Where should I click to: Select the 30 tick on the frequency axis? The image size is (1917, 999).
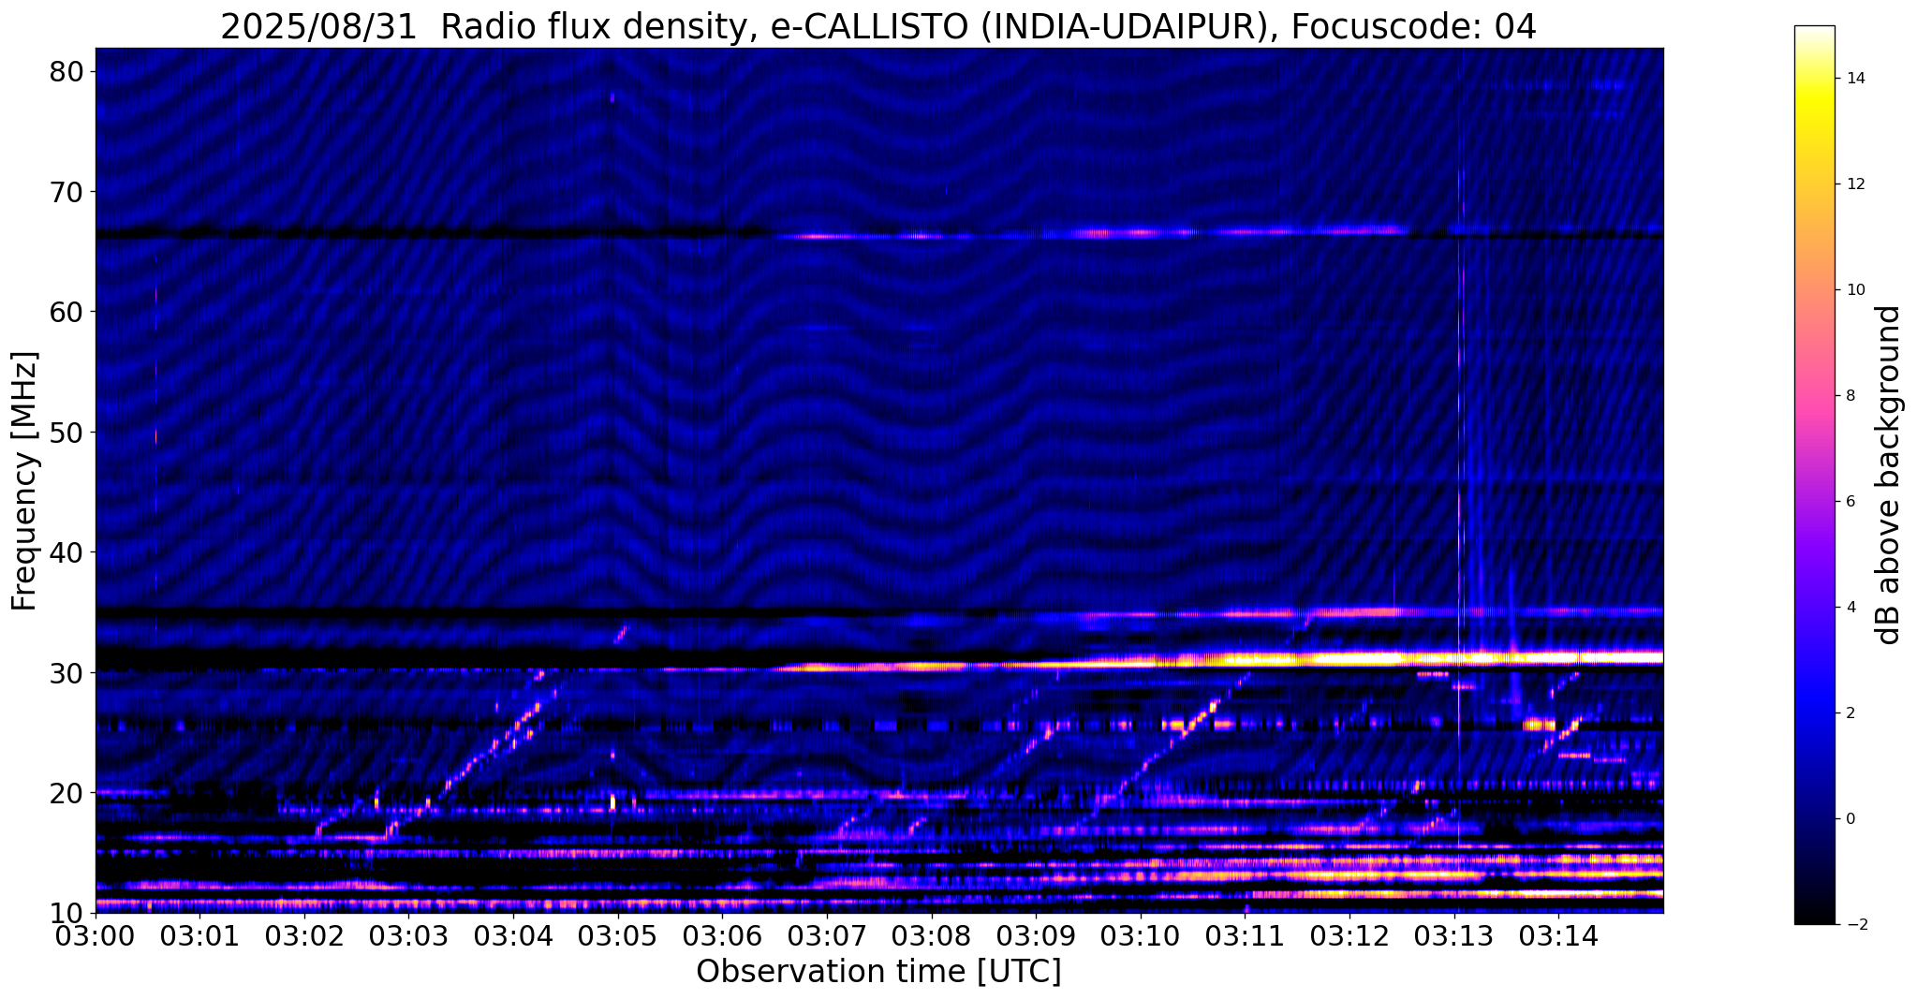66,672
